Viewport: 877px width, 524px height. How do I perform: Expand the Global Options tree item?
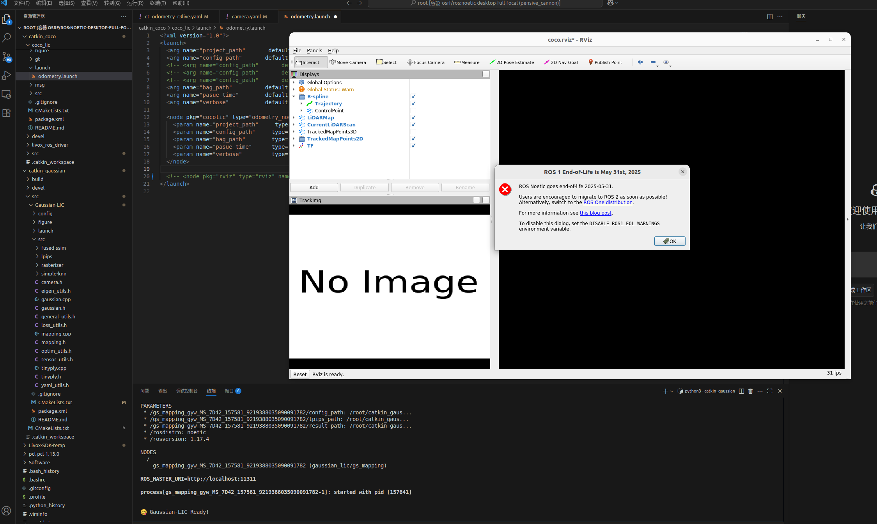[294, 83]
